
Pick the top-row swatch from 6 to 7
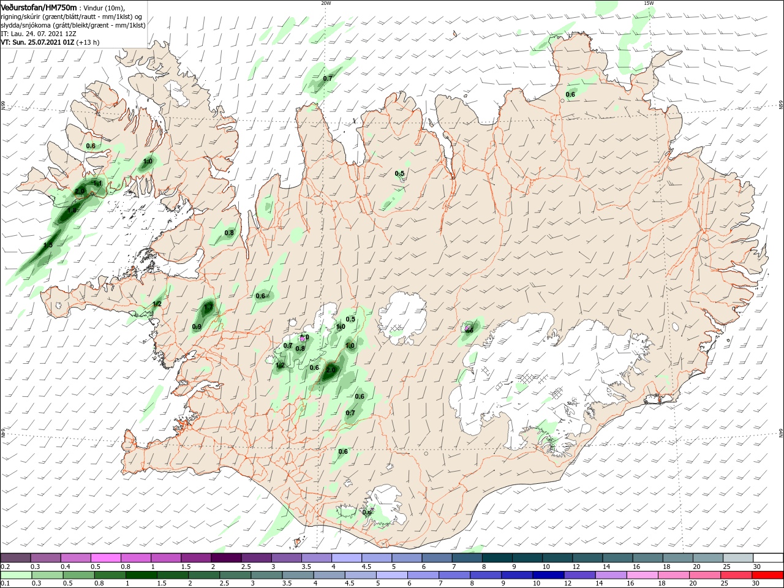coord(437,558)
